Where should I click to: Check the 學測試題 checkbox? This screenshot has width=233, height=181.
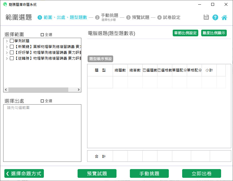point(12,41)
